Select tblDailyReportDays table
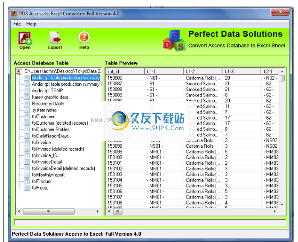 [x=50, y=136]
